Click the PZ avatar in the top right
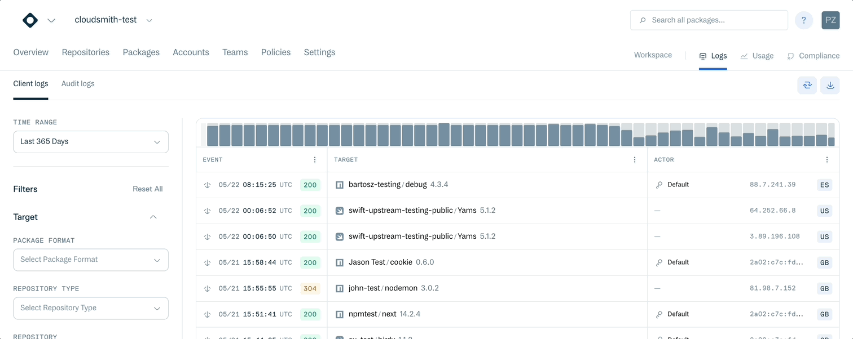The image size is (853, 339). pyautogui.click(x=830, y=20)
